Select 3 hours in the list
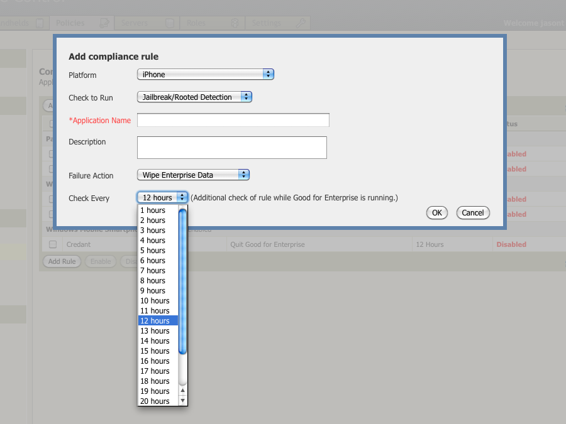Screen dimensions: 566x424 (x=158, y=231)
